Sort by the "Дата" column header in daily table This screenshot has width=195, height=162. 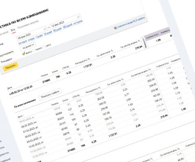coord(21,117)
